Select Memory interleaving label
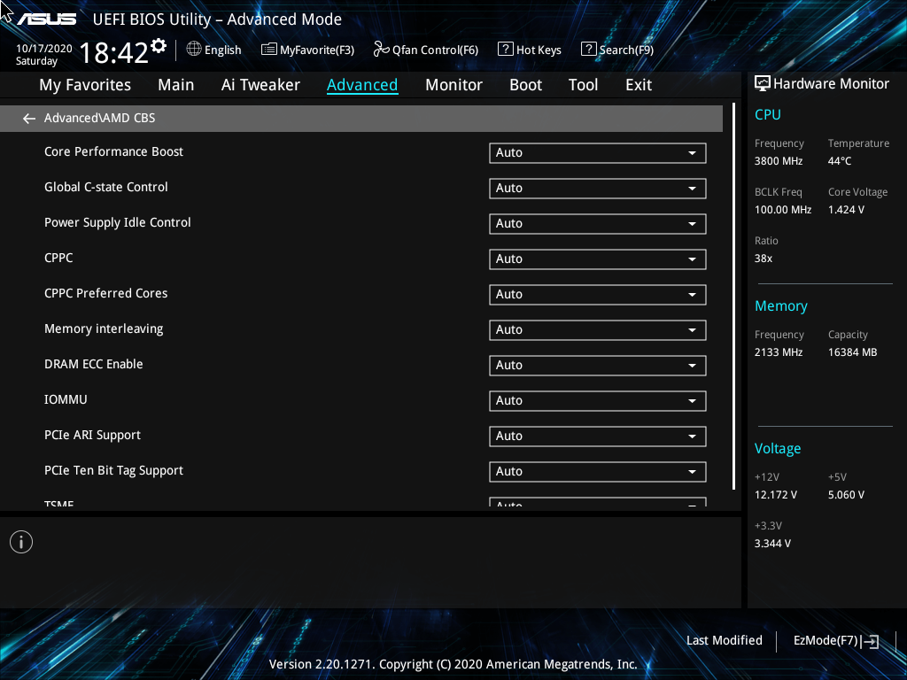 (x=104, y=329)
